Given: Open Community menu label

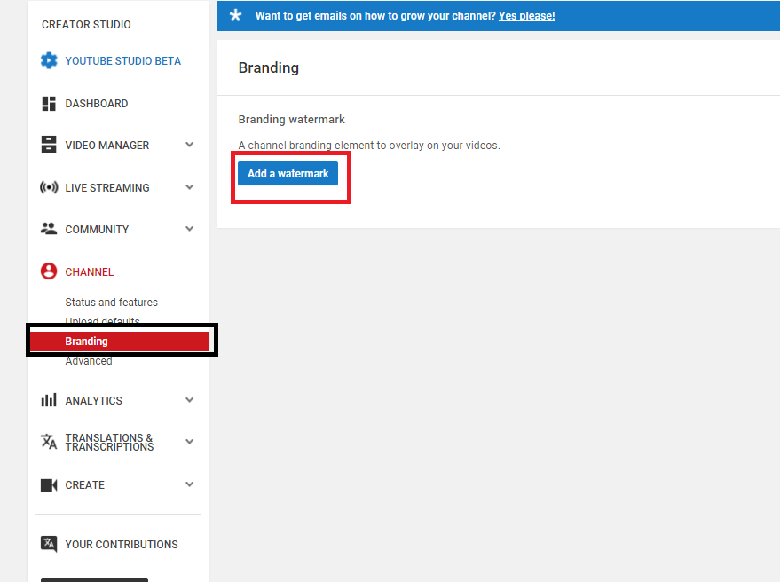Looking at the screenshot, I should (97, 230).
